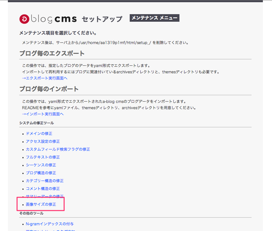Choose the フルテキストの修正 link
This screenshot has height=231, width=272.
[43, 157]
